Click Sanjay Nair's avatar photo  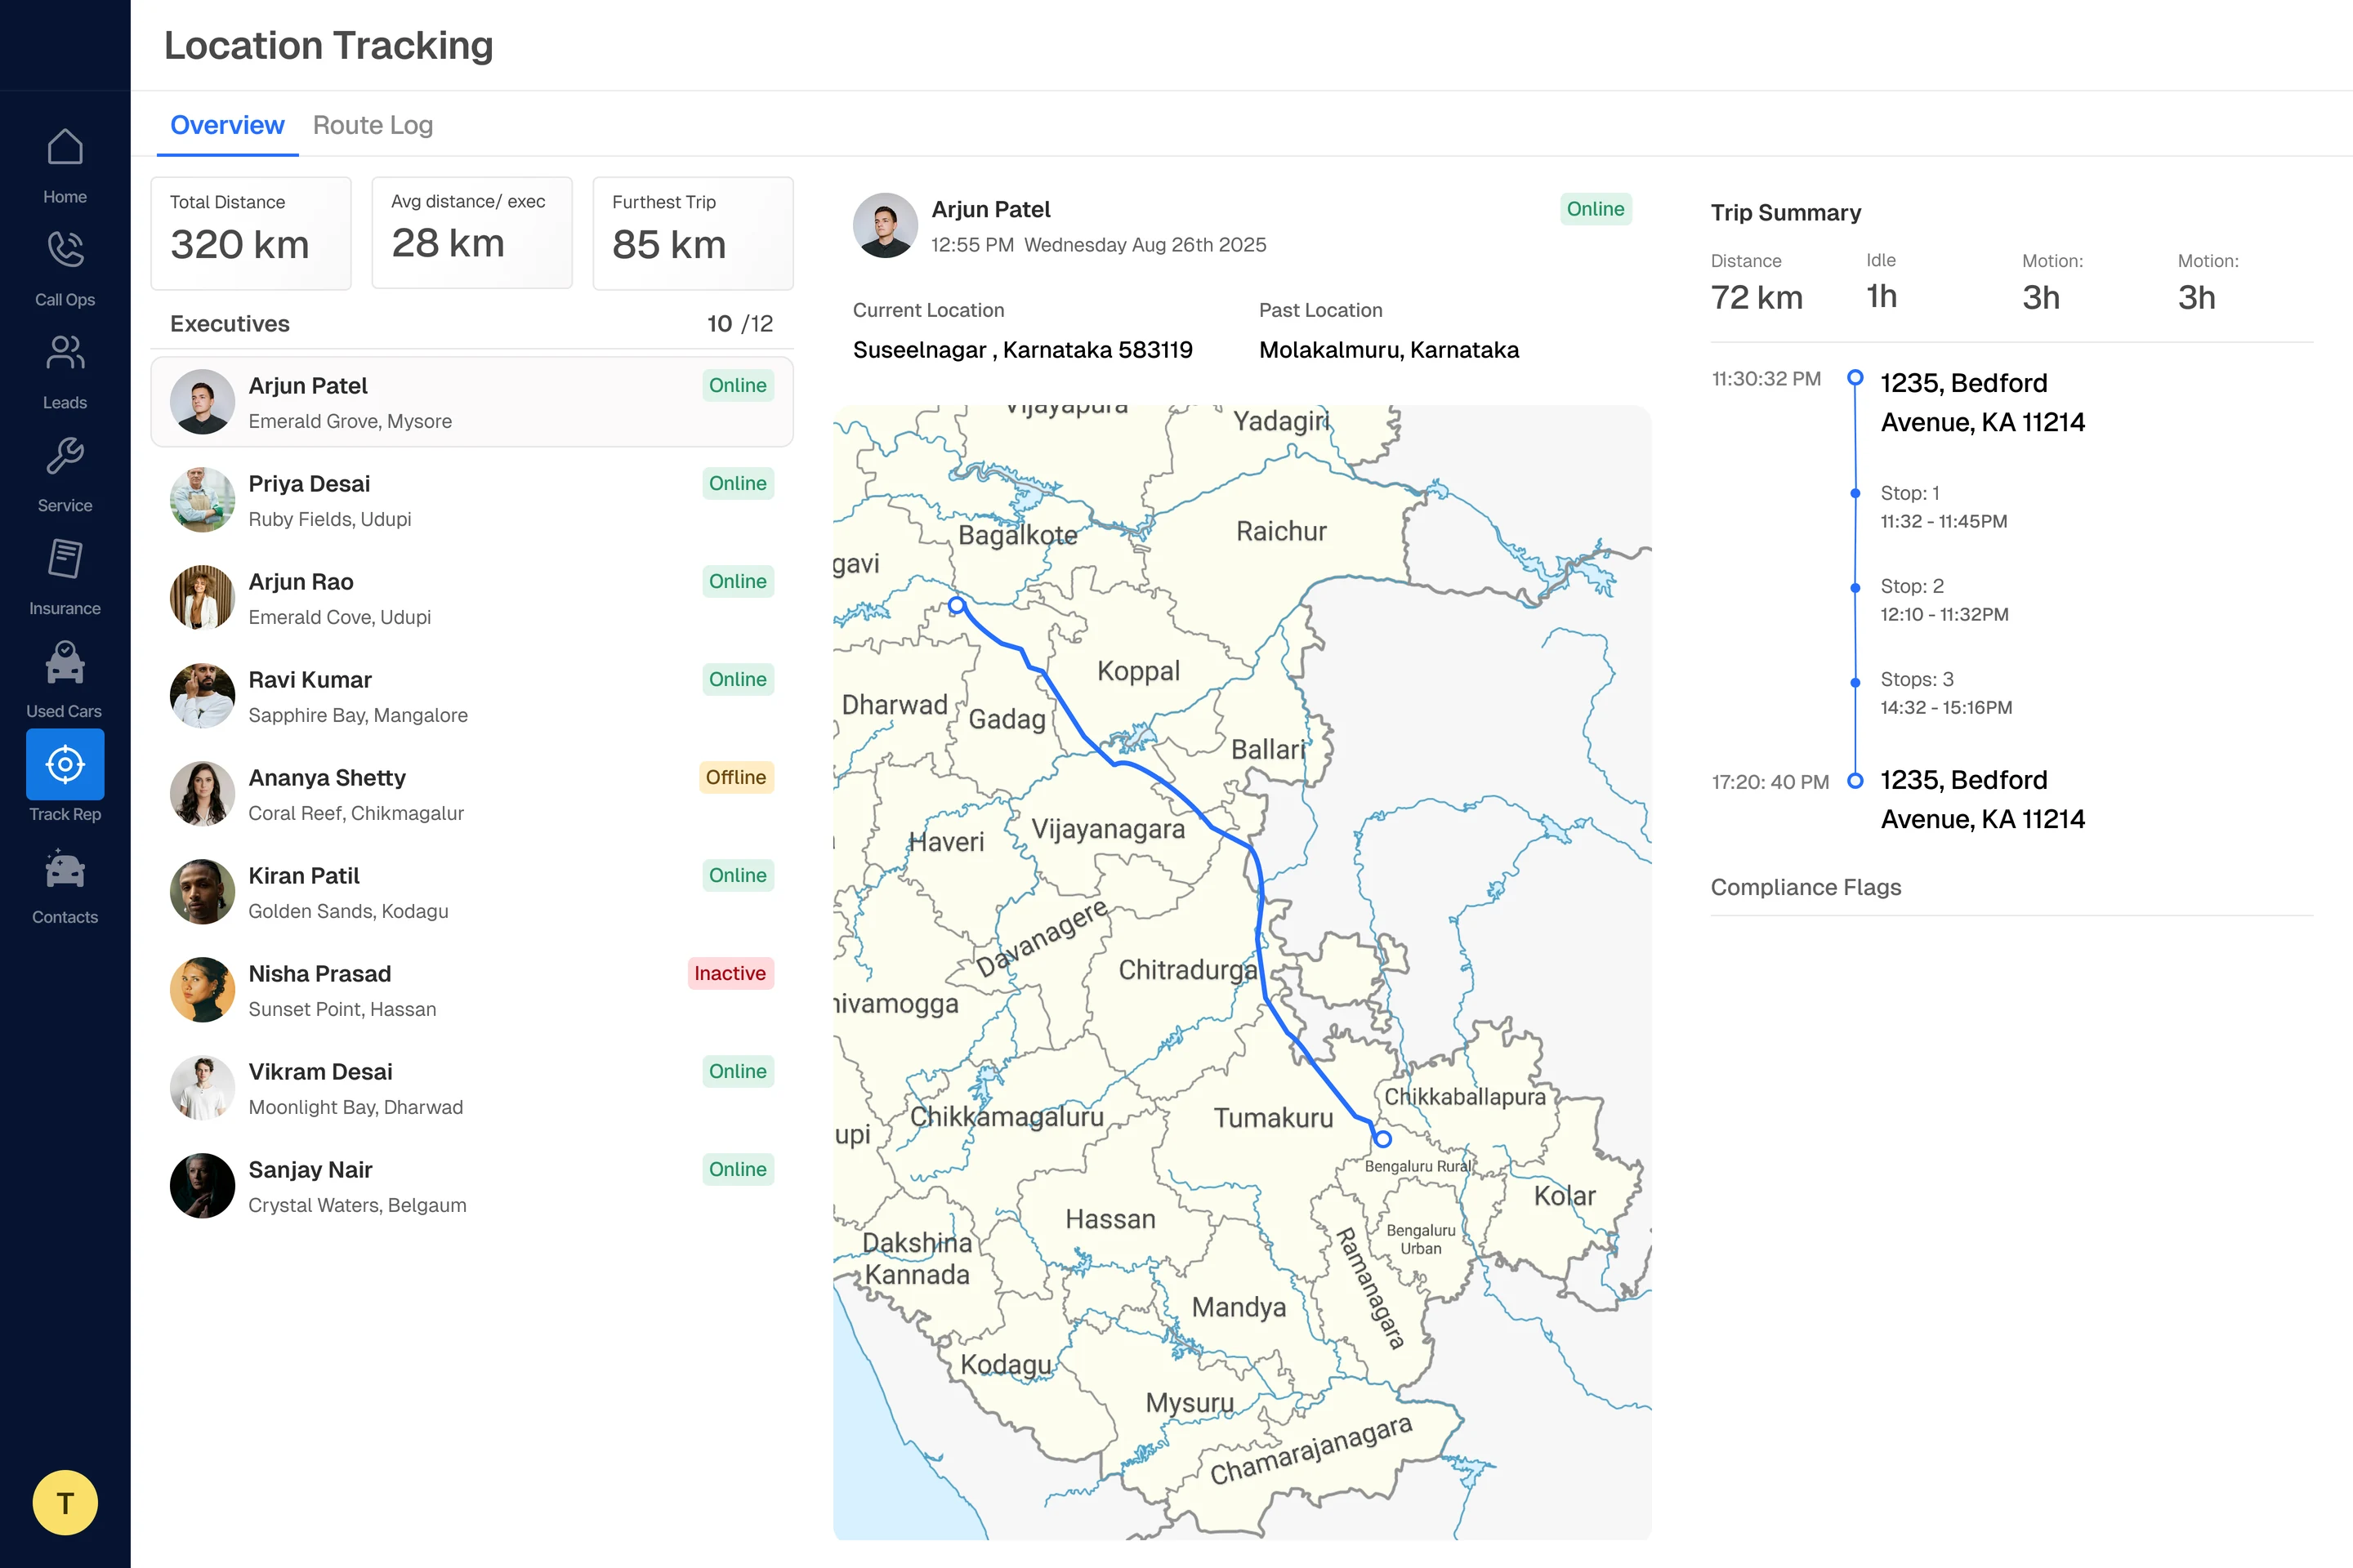pyautogui.click(x=202, y=1186)
